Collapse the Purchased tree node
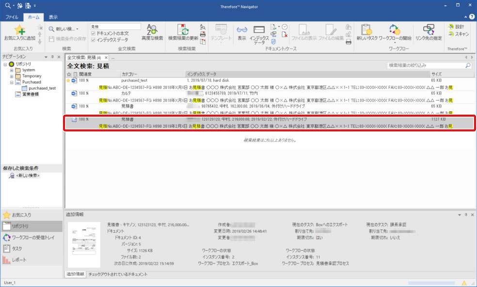Viewport: 477px width, 287px height. [12, 82]
